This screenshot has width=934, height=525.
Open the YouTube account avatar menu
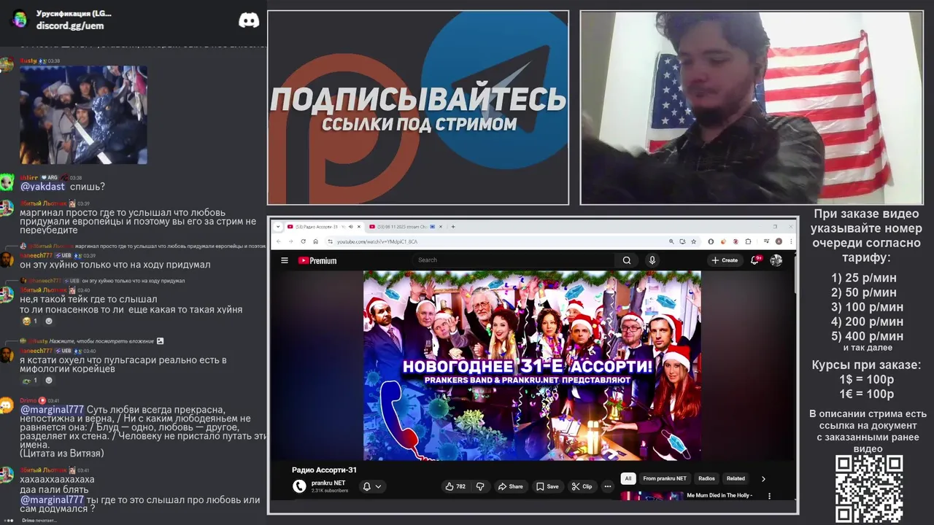776,260
